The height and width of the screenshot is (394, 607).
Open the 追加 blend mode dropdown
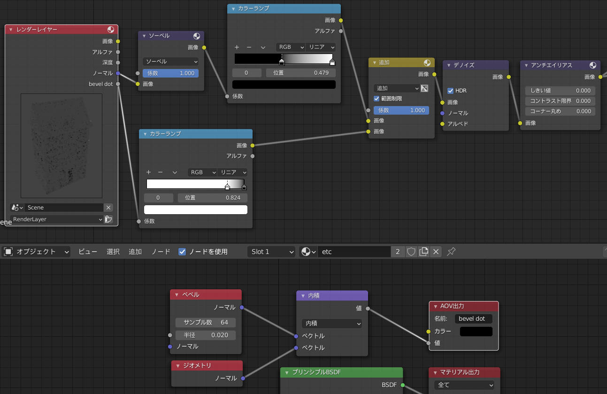[397, 88]
